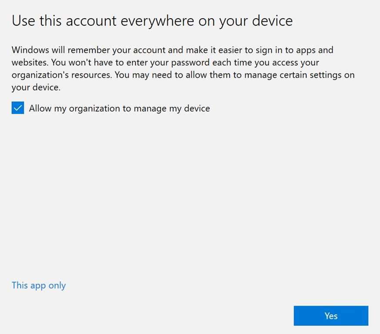Click the 'Allow my organization to manage my device' label
The width and height of the screenshot is (380, 334).
point(119,108)
